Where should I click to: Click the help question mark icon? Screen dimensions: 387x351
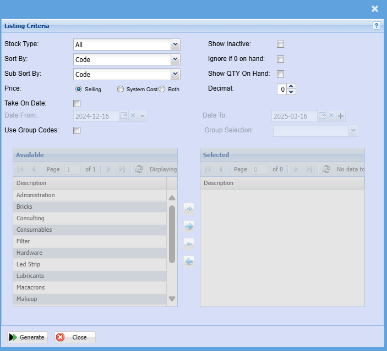(377, 26)
